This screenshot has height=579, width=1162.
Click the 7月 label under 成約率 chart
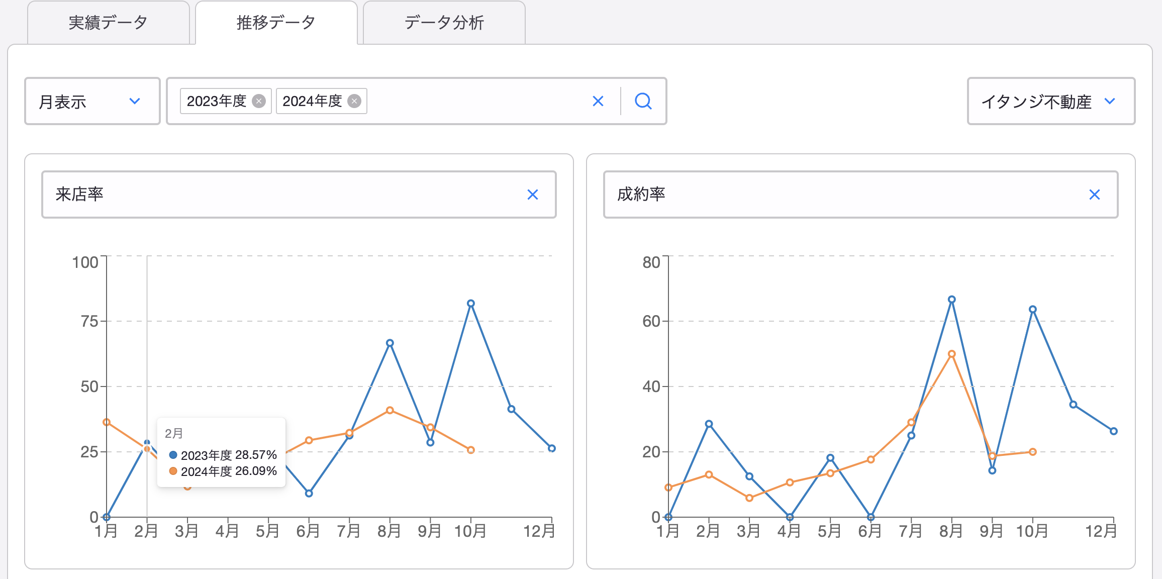[911, 531]
